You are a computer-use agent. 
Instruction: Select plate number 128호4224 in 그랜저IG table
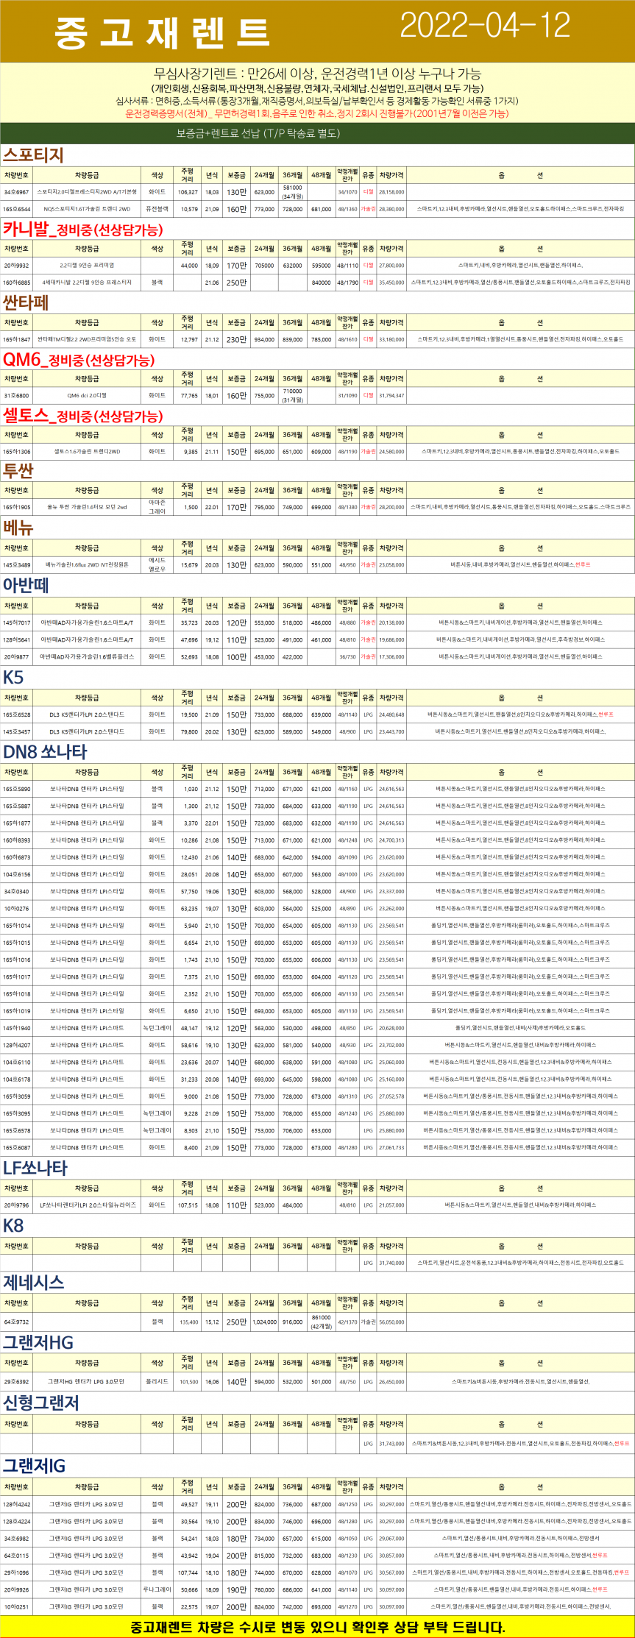click(16, 1522)
